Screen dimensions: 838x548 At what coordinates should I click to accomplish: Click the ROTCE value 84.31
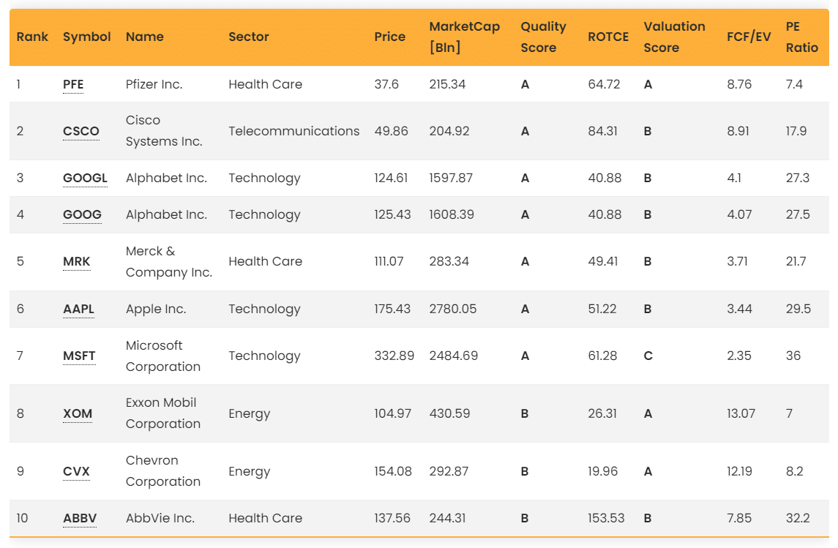click(602, 132)
